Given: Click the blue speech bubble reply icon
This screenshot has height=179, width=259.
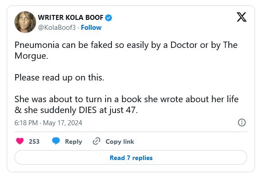Looking at the screenshot, I should pyautogui.click(x=56, y=141).
